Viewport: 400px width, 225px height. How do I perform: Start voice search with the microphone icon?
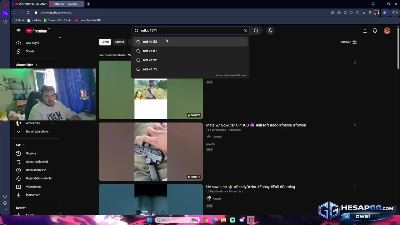tap(270, 31)
